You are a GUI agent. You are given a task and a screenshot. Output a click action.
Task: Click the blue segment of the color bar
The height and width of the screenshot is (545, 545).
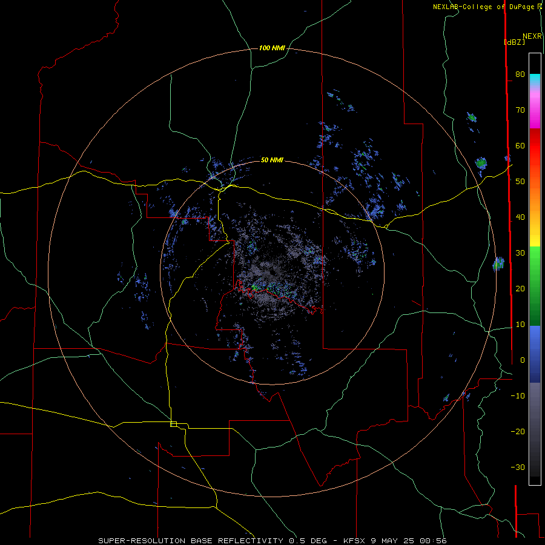pos(535,354)
